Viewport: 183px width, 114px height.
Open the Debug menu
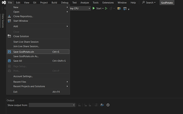65,2
